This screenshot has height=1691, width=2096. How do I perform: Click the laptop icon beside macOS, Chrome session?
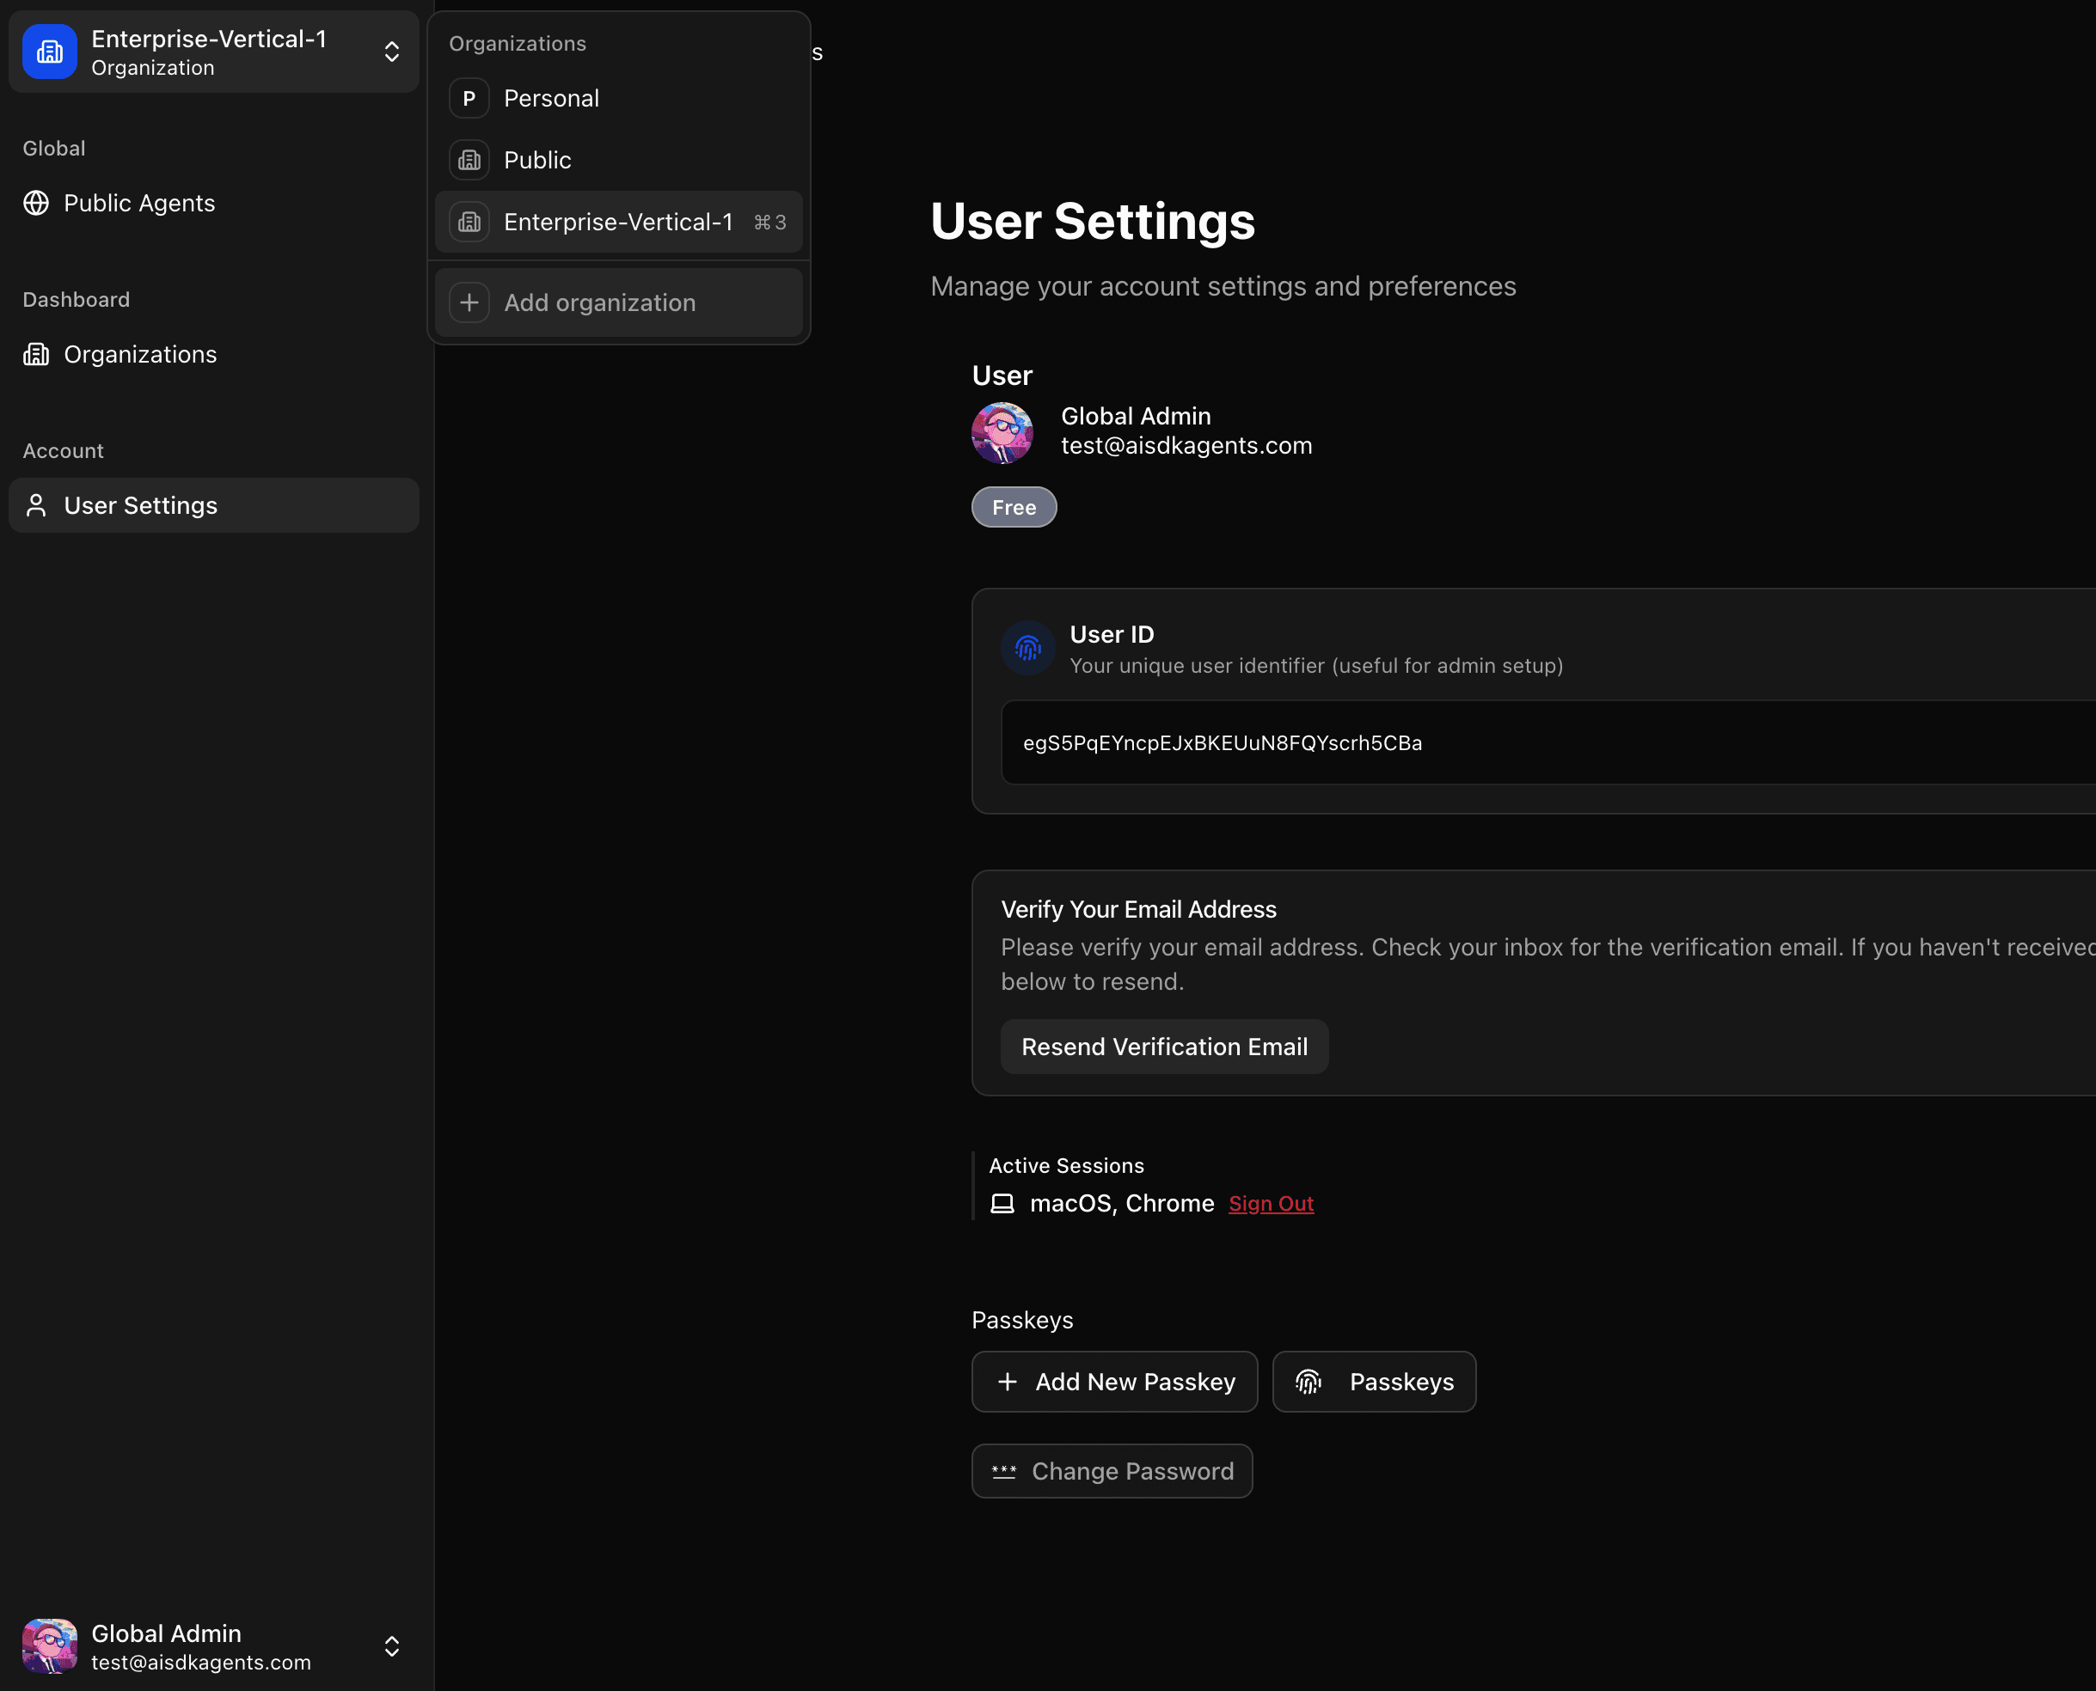[1002, 1203]
